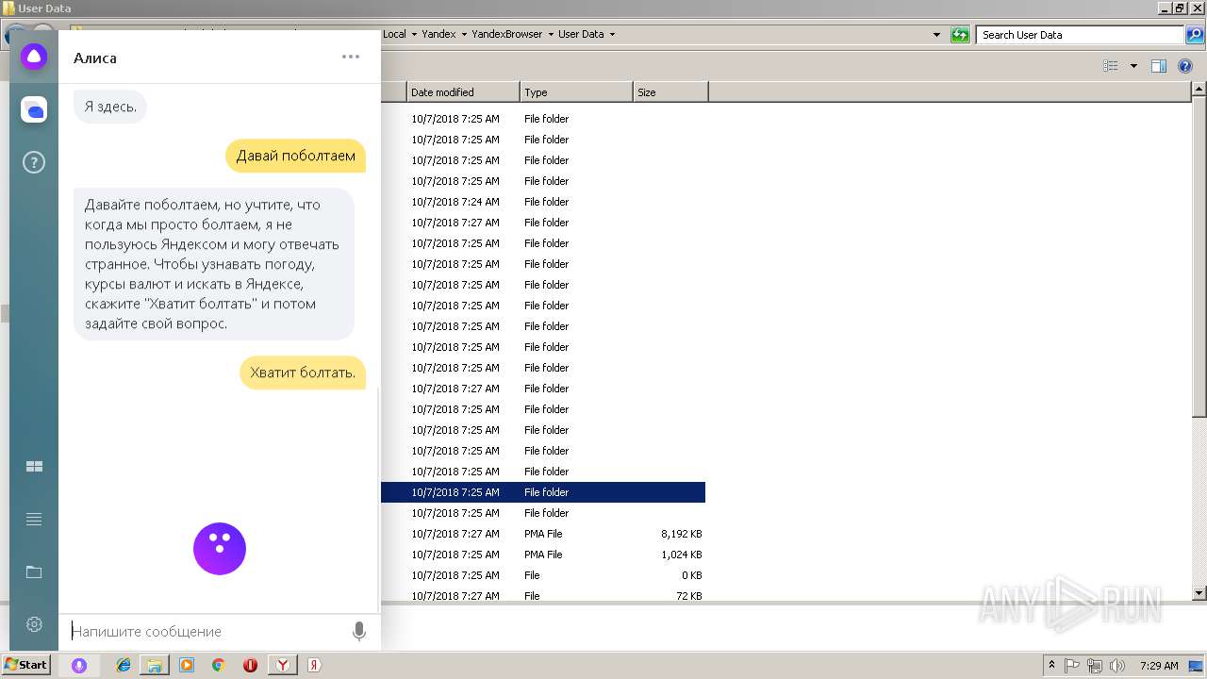Screen dimensions: 1207x679
Task: Select the row modified at 7:24 AM
Action: 543,202
